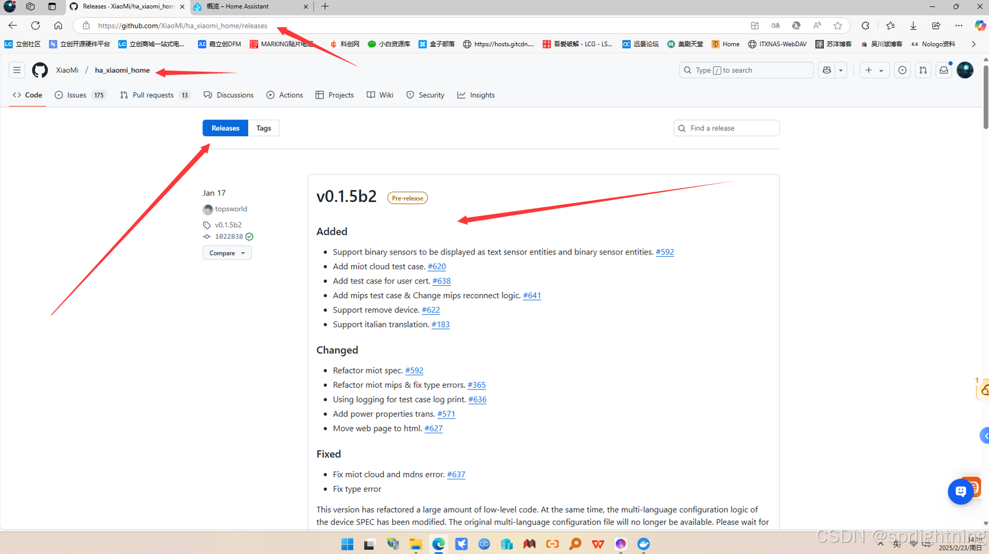This screenshot has width=989, height=554.
Task: Expand the Compare dropdown
Action: pos(227,253)
